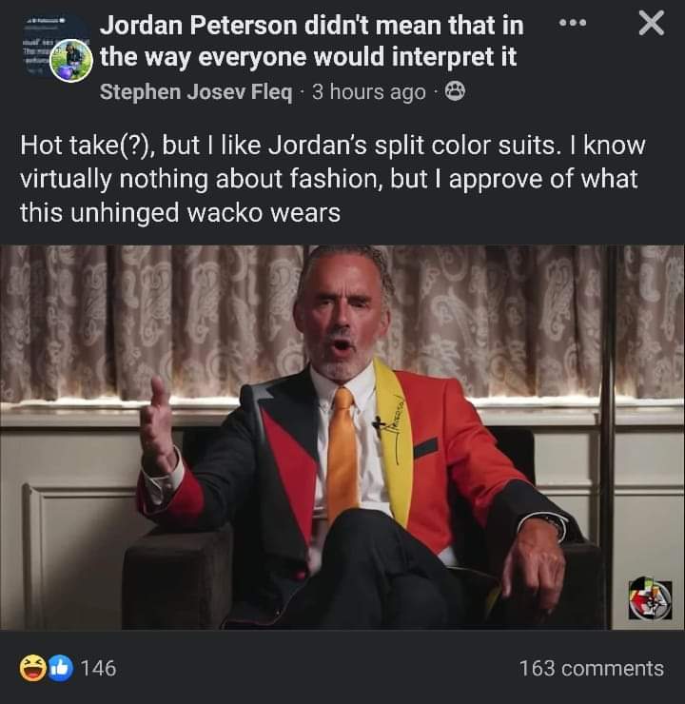
Task: Click the man's face in the photo
Action: (x=342, y=314)
